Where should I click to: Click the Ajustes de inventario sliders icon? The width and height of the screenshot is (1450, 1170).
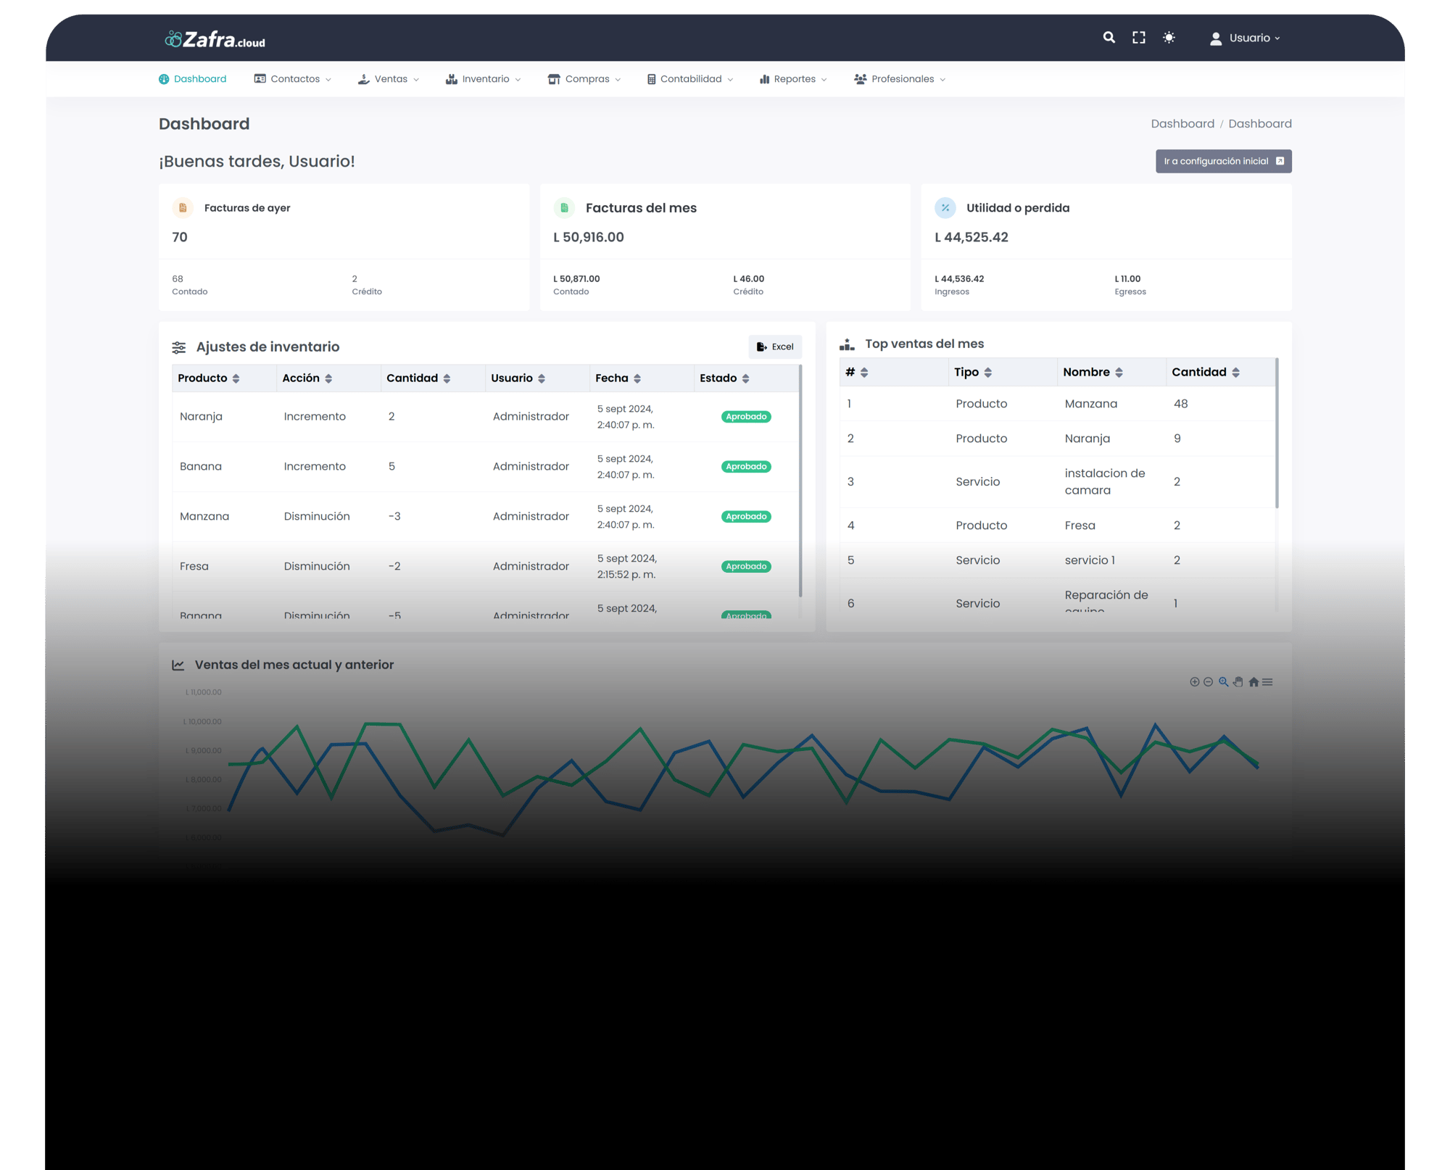tap(179, 347)
